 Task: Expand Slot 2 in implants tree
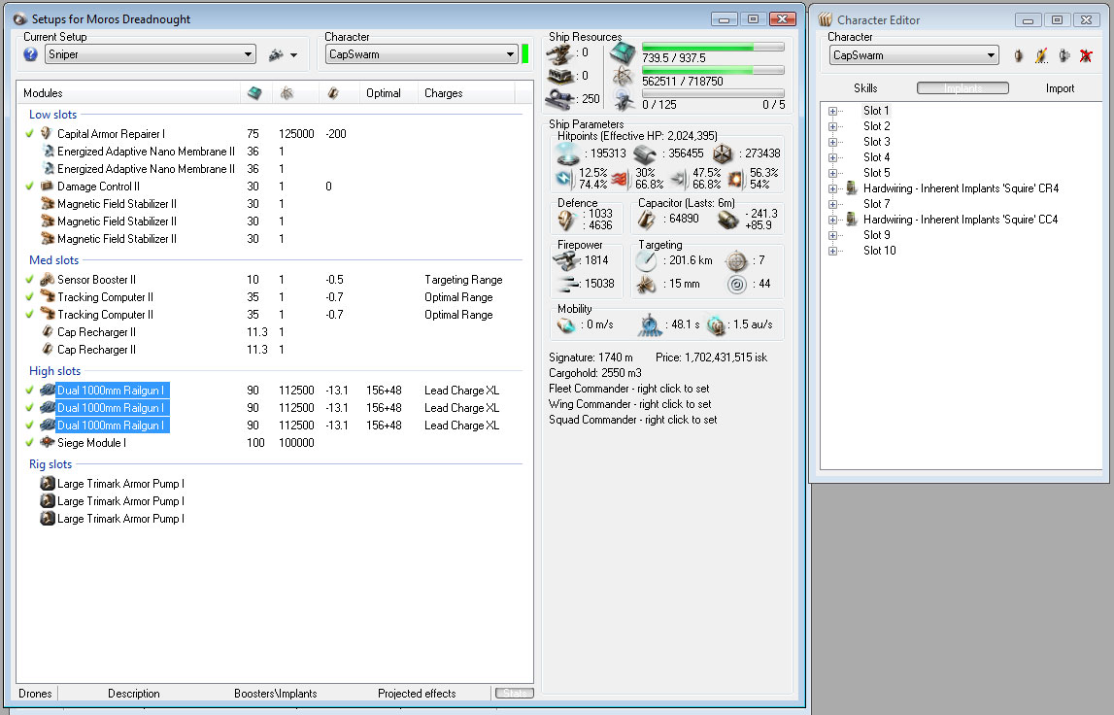click(832, 126)
